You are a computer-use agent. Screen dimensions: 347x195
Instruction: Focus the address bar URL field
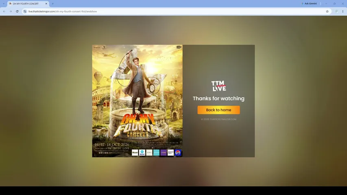(175, 11)
